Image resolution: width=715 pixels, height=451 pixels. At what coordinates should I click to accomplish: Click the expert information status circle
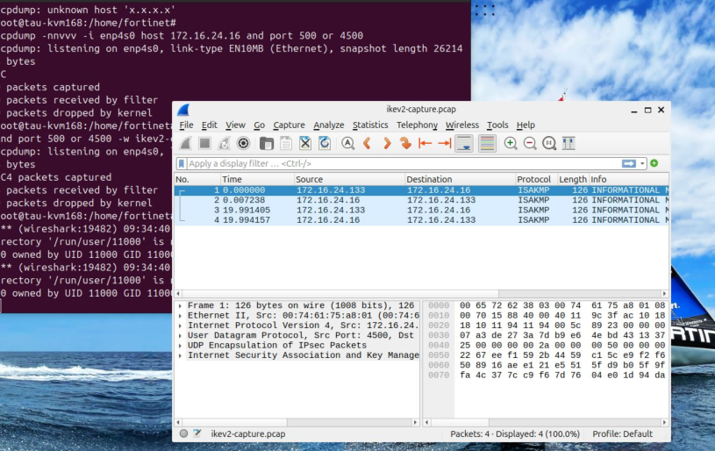tap(183, 433)
